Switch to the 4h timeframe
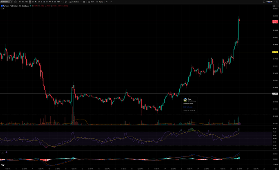The width and height of the screenshot is (279, 170). pos(36,2)
